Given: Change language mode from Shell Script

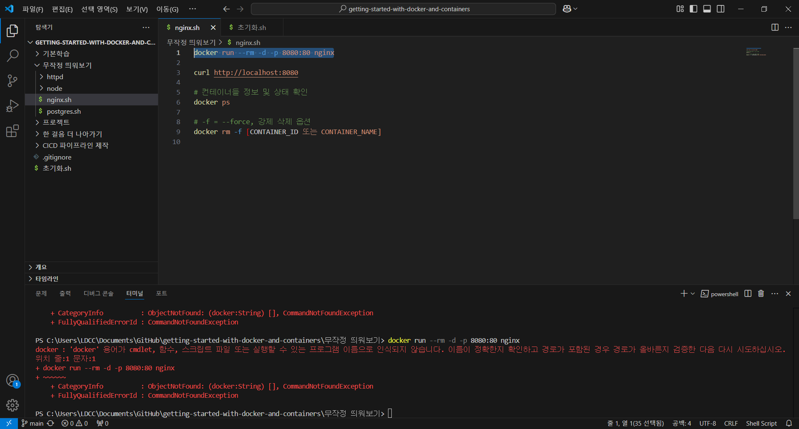Looking at the screenshot, I should (x=761, y=423).
